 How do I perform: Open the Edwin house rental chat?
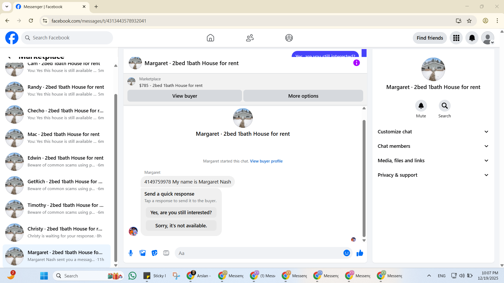point(56,161)
